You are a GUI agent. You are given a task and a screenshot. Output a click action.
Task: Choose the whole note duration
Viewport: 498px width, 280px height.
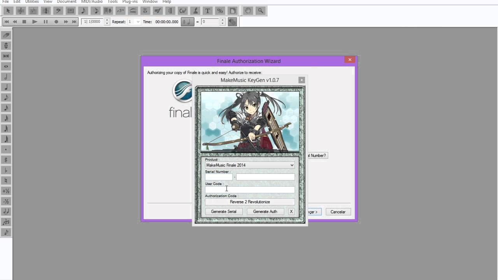pos(6,66)
